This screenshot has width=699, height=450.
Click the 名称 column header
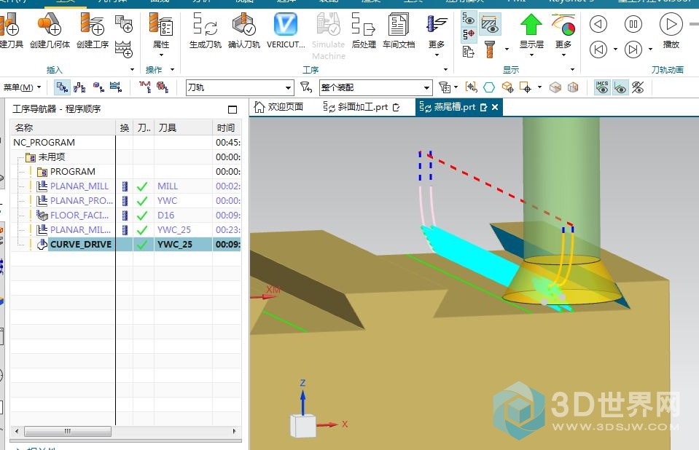[63, 128]
